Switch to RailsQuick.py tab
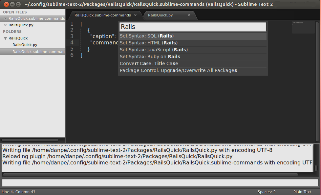 160,15
